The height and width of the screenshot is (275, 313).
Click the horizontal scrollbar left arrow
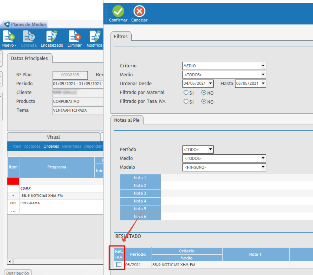point(10,261)
